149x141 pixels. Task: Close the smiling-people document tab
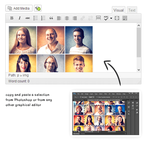121,100
